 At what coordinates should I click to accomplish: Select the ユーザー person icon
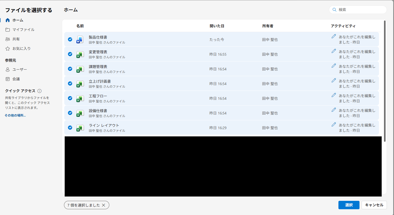click(8, 70)
